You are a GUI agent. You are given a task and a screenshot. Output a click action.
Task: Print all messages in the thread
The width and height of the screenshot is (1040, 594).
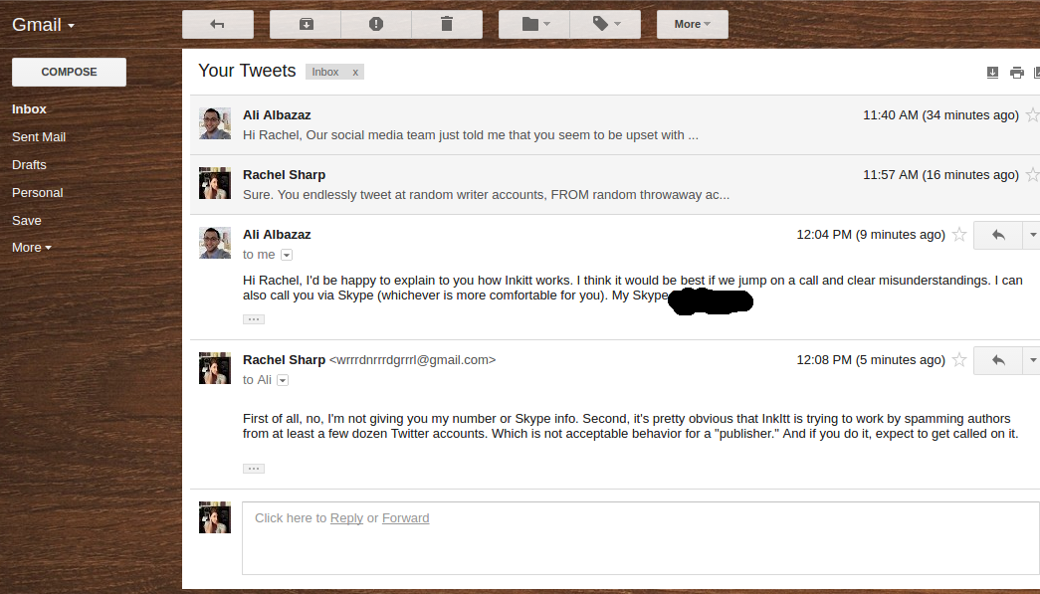tap(1016, 72)
